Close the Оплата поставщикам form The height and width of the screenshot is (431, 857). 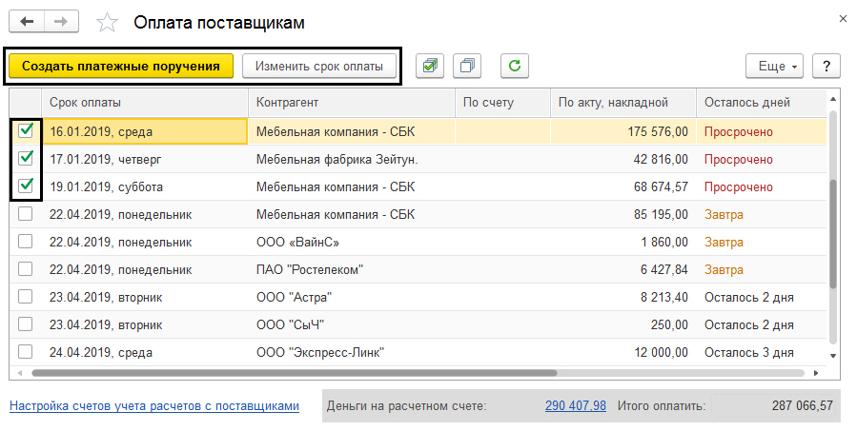point(842,18)
